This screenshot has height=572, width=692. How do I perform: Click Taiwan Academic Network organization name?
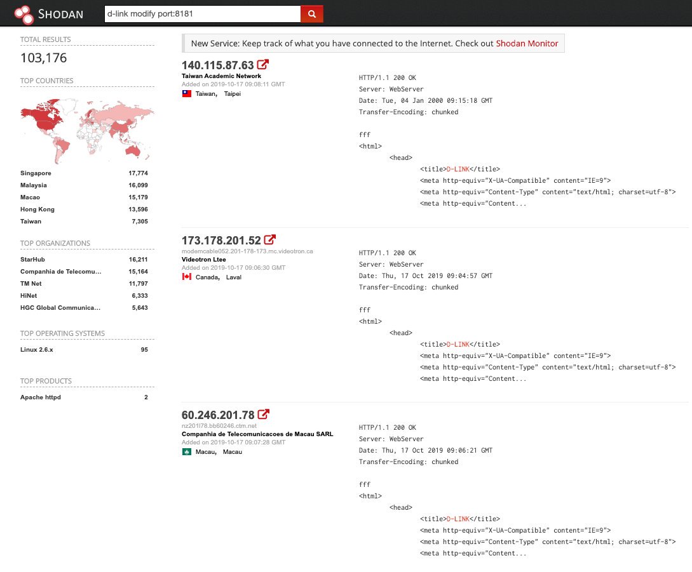tap(222, 76)
